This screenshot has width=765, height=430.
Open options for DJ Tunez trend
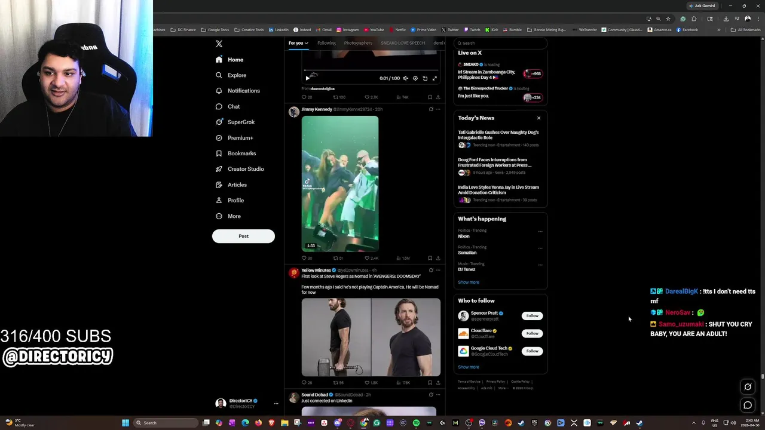[540, 265]
